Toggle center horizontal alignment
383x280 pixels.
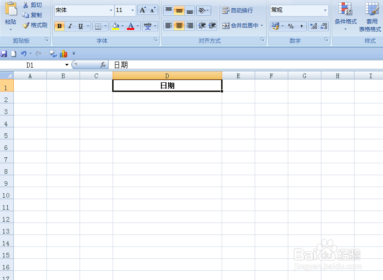pos(179,26)
